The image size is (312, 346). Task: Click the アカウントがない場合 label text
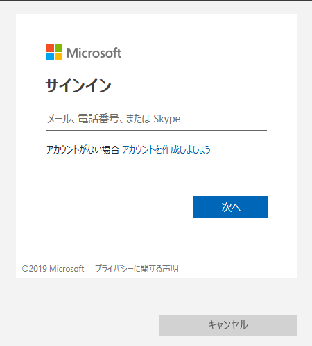tap(83, 149)
